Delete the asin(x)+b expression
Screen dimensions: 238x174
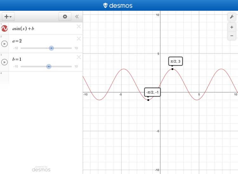79,26
